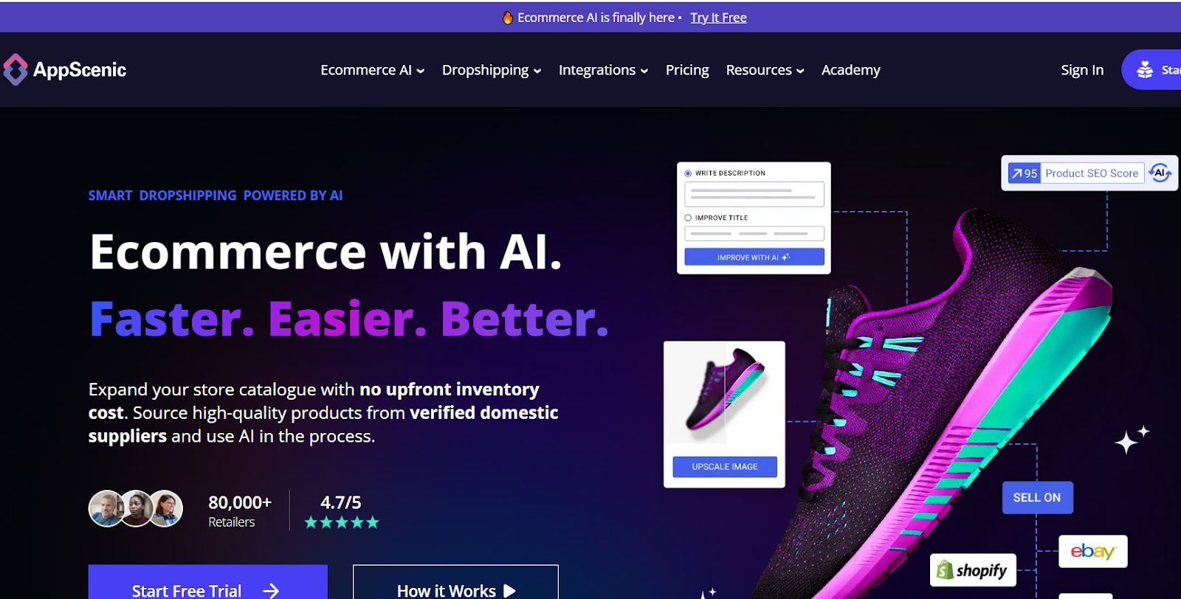Click the retailer avatars group

coord(136,508)
